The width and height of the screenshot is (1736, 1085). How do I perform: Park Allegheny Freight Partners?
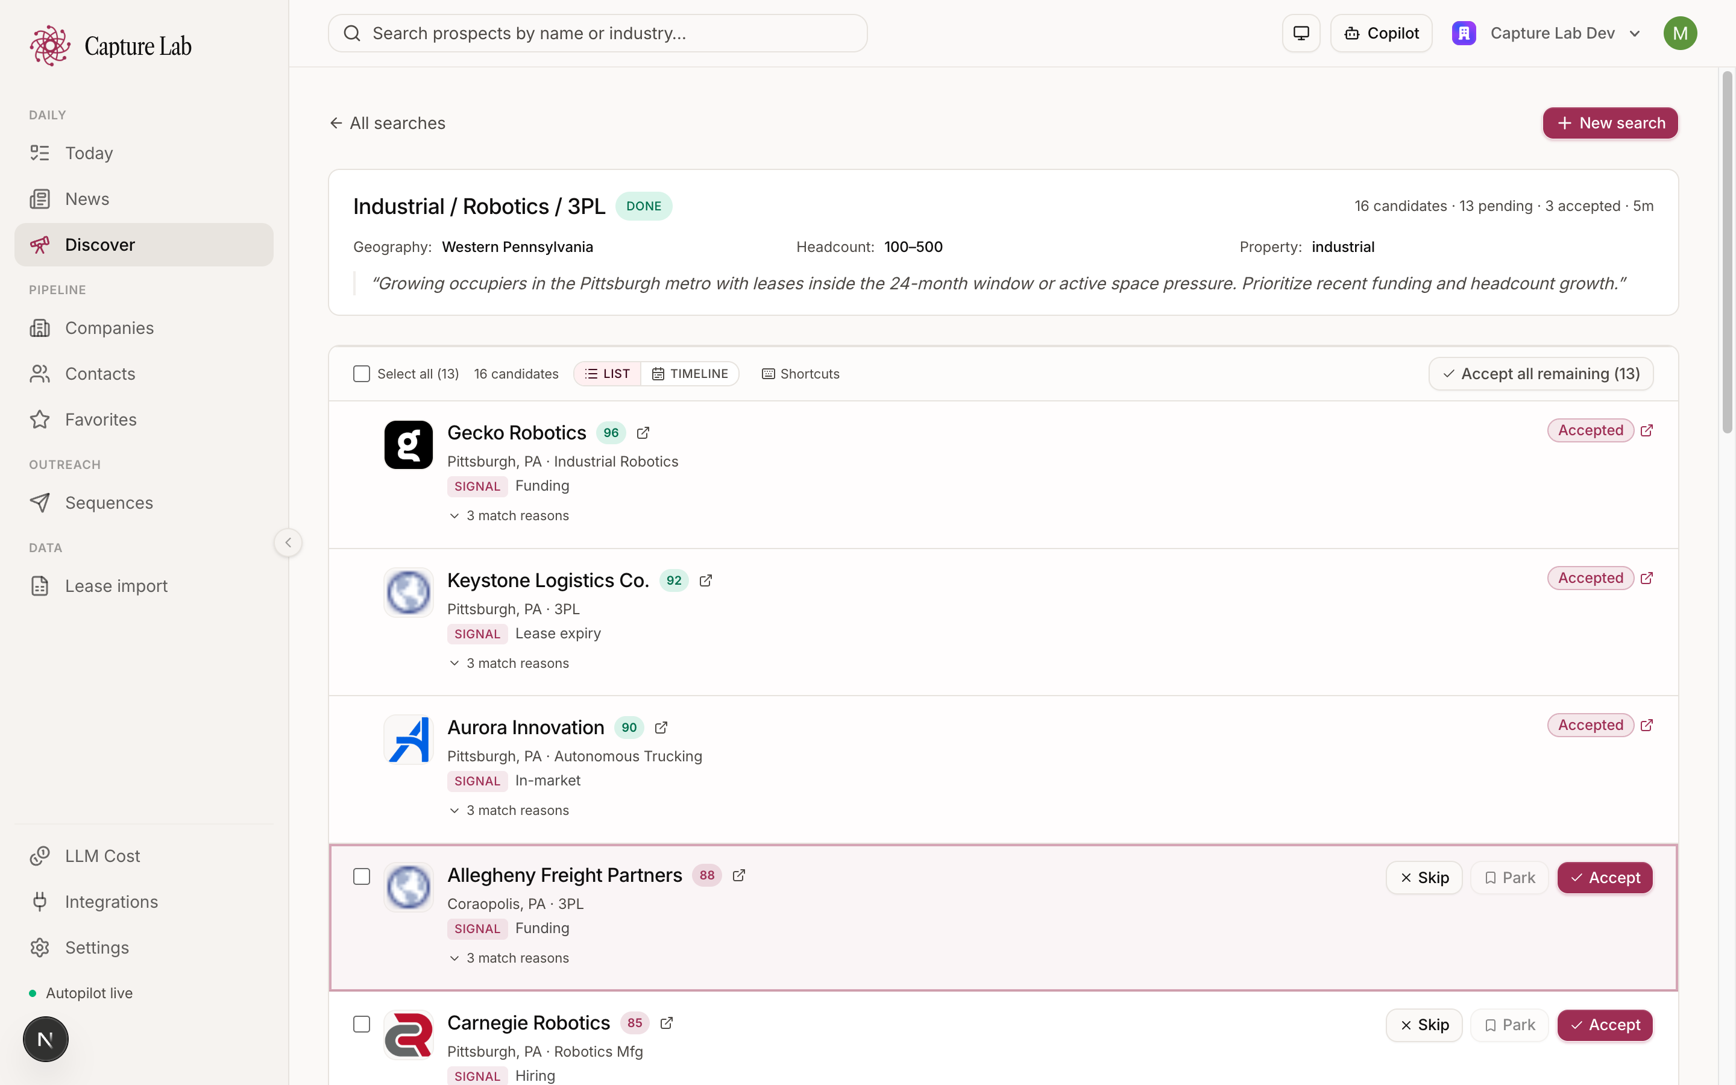pos(1509,878)
